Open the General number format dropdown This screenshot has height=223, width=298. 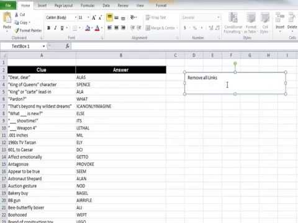(219, 17)
